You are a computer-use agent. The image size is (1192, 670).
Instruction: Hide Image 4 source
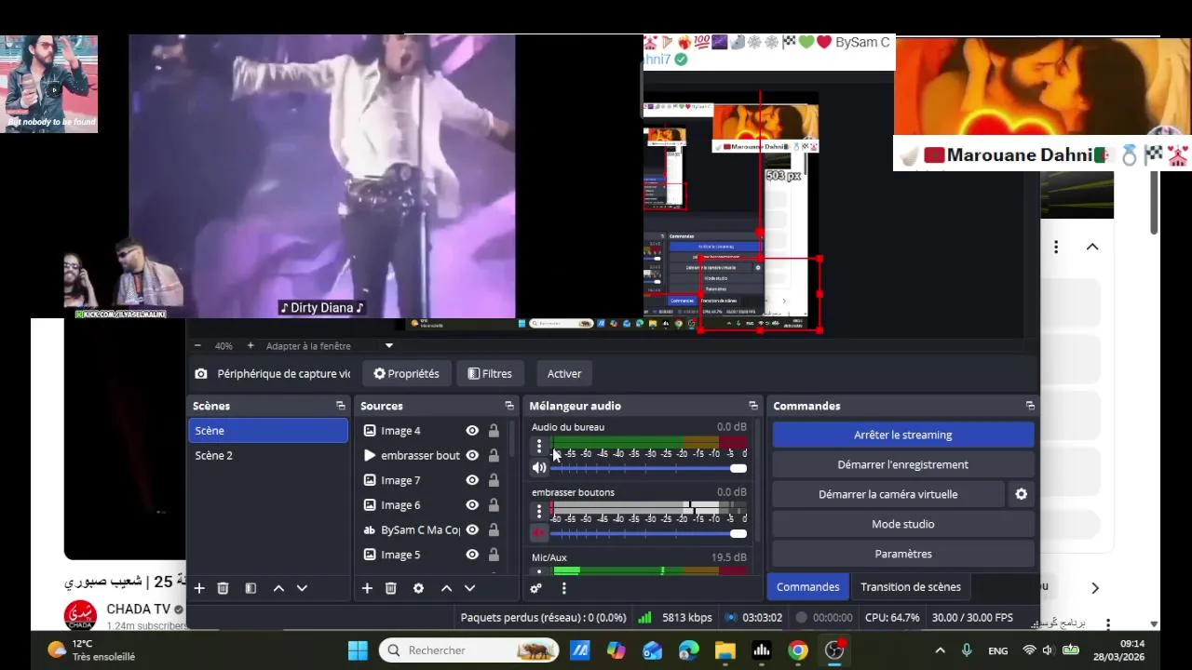pyautogui.click(x=472, y=431)
